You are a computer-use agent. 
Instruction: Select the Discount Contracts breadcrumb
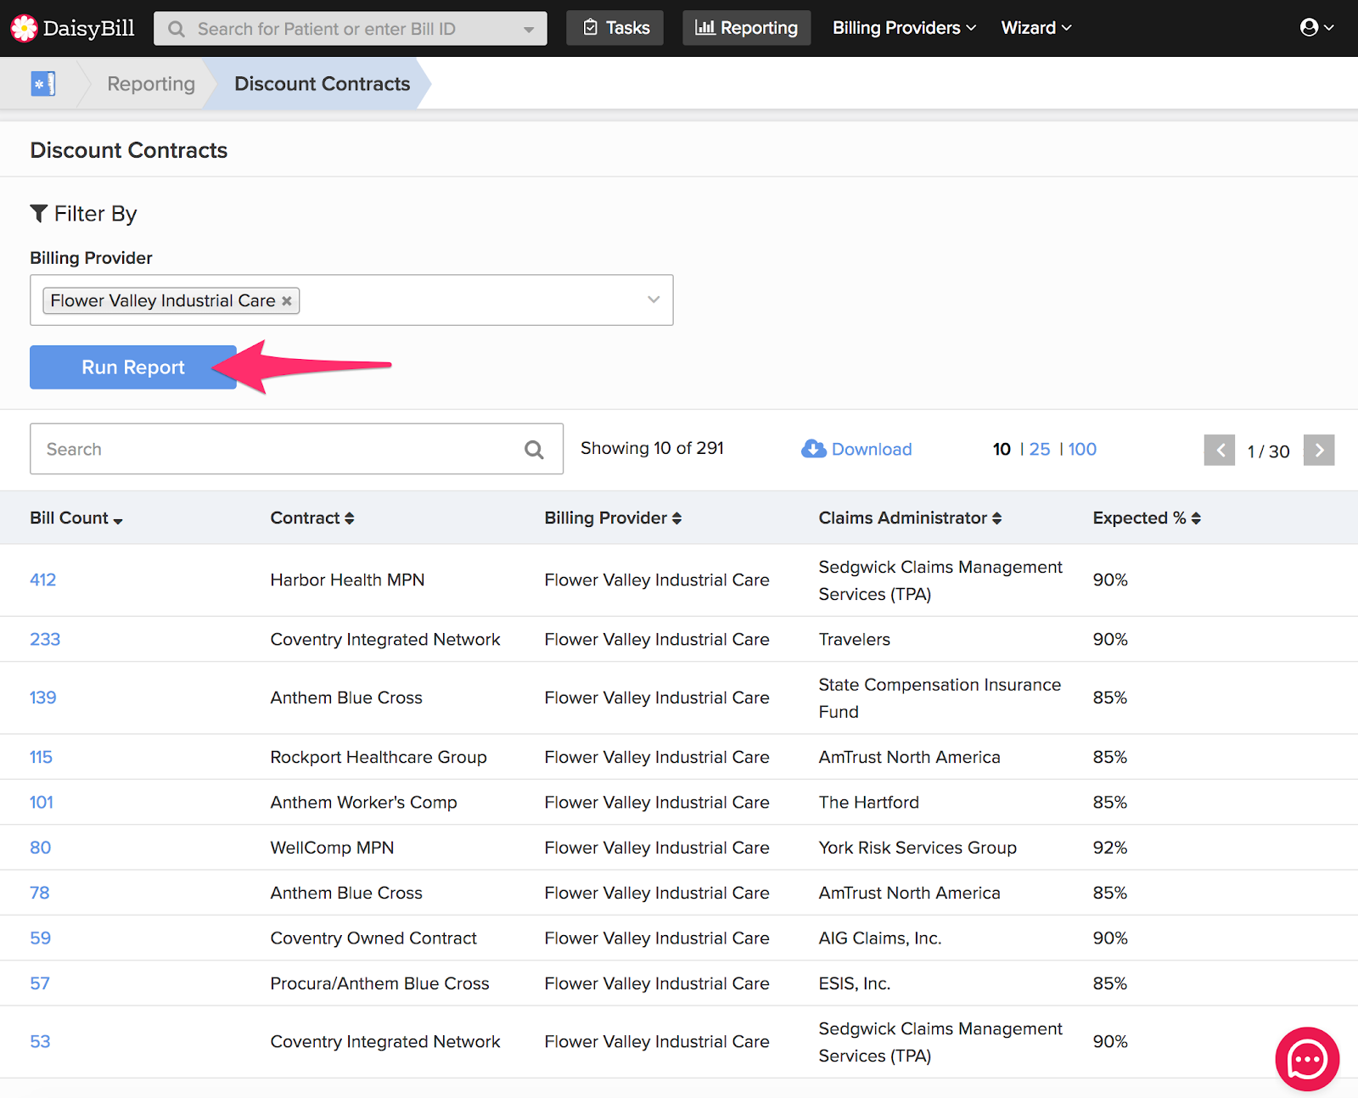coord(323,84)
